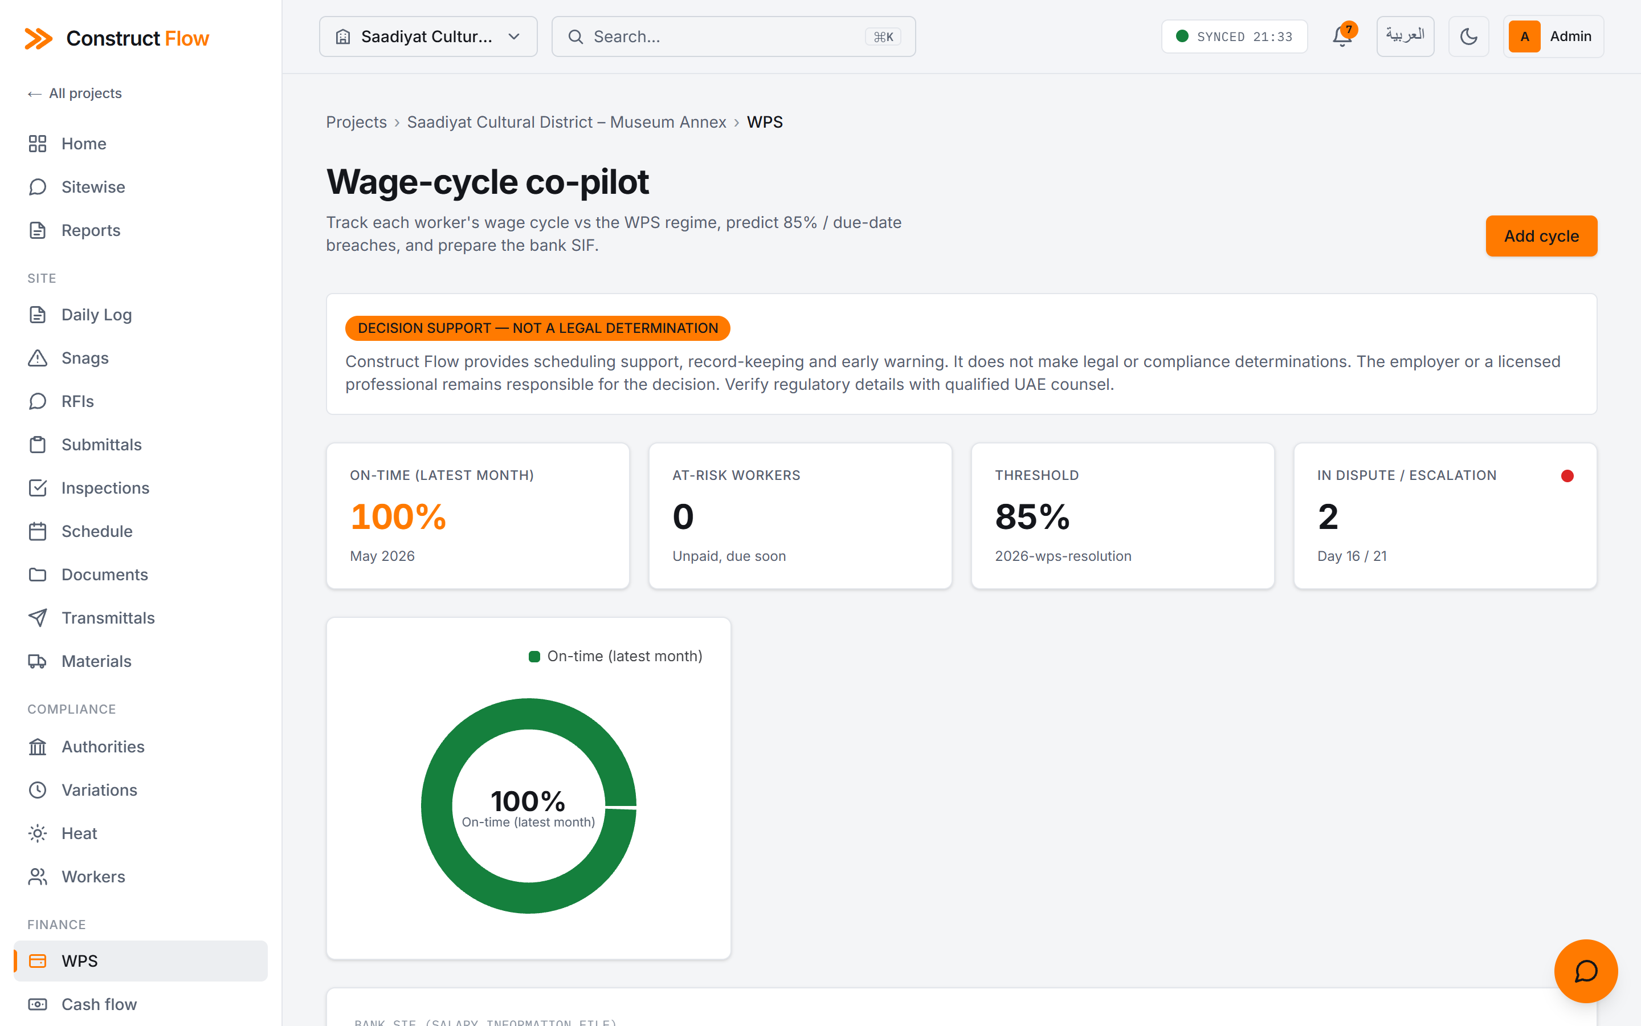Open Workers people icon
The width and height of the screenshot is (1641, 1026).
coord(37,877)
